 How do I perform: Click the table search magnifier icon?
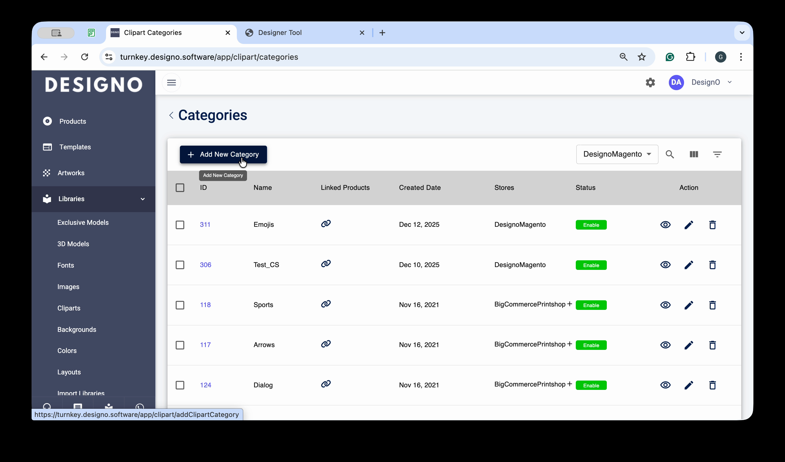coord(669,154)
